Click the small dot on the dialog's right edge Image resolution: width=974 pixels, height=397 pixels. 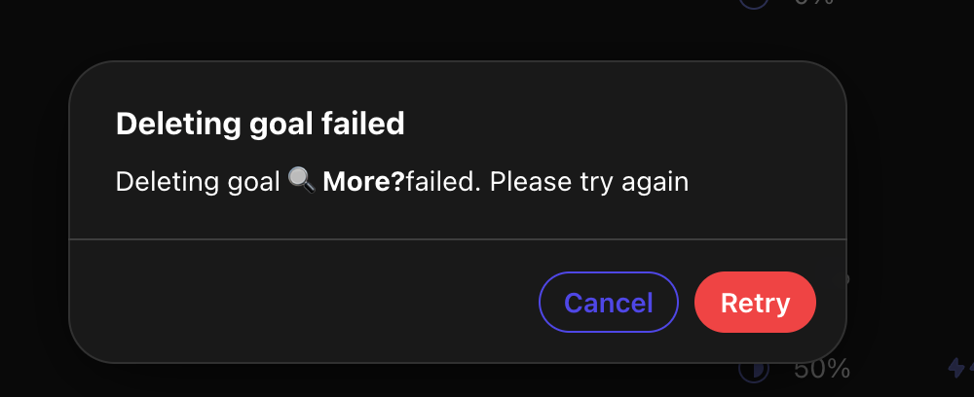[x=845, y=279]
